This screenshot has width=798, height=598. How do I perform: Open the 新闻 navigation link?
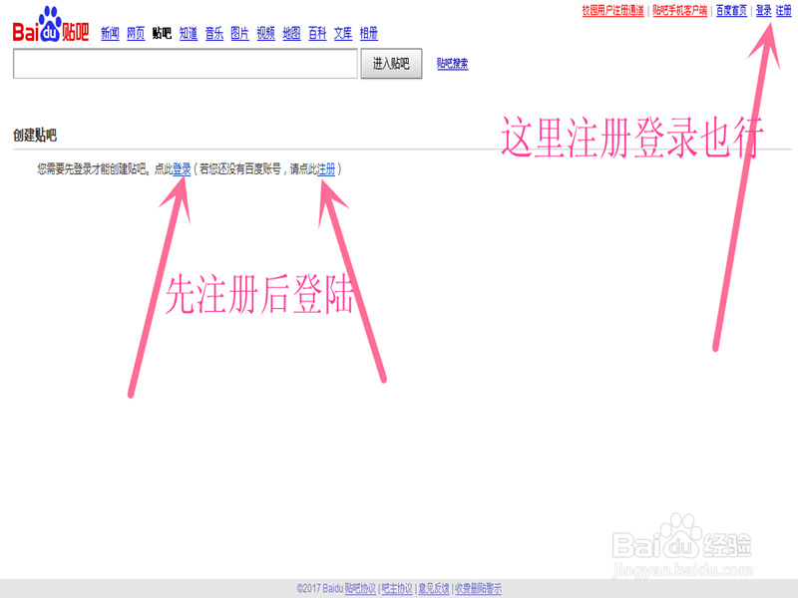click(x=110, y=34)
